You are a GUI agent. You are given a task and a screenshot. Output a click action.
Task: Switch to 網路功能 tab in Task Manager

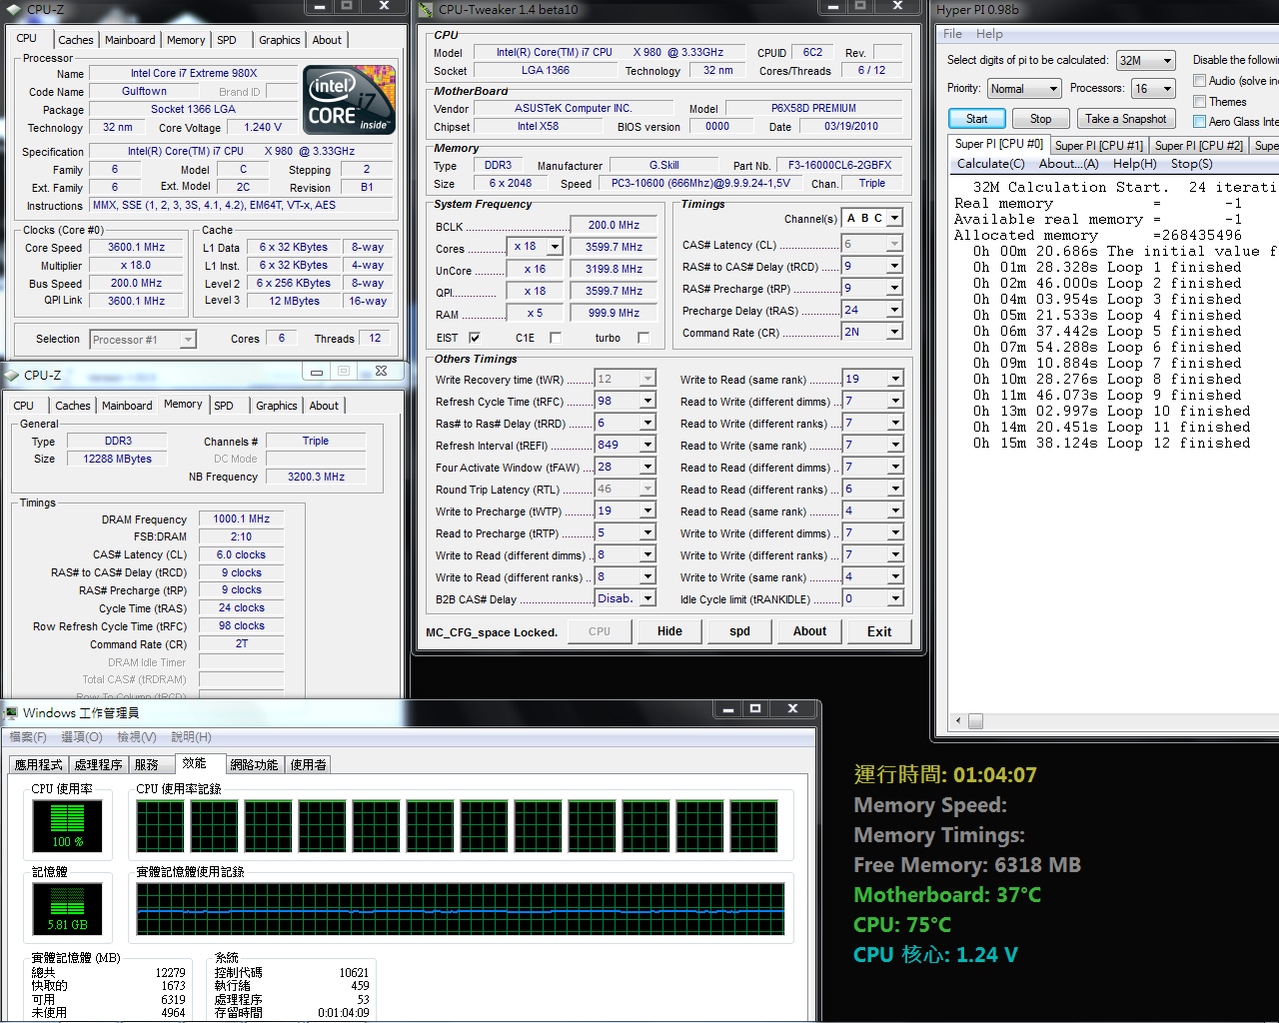tap(254, 764)
